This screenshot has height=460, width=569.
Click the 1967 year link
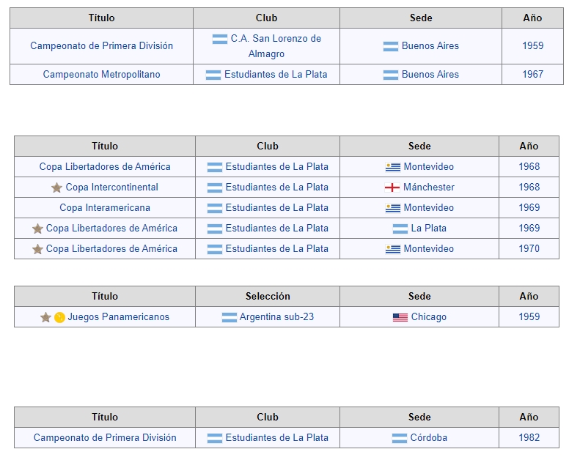point(533,74)
